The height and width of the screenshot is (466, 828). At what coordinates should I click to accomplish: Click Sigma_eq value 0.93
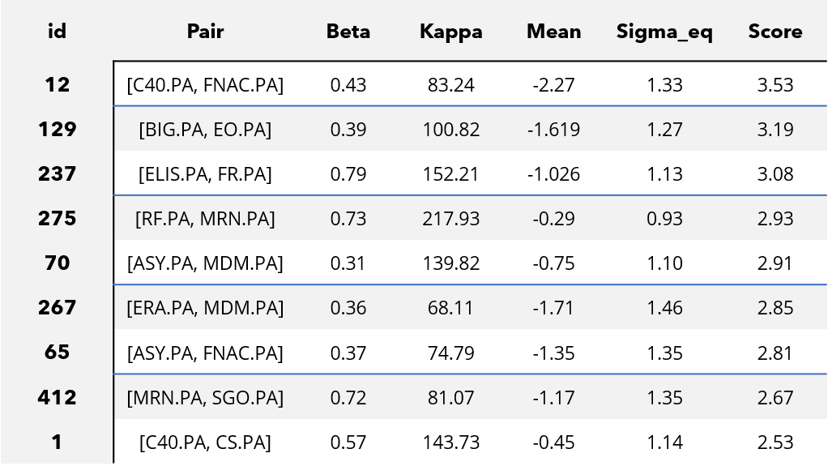[x=664, y=219]
